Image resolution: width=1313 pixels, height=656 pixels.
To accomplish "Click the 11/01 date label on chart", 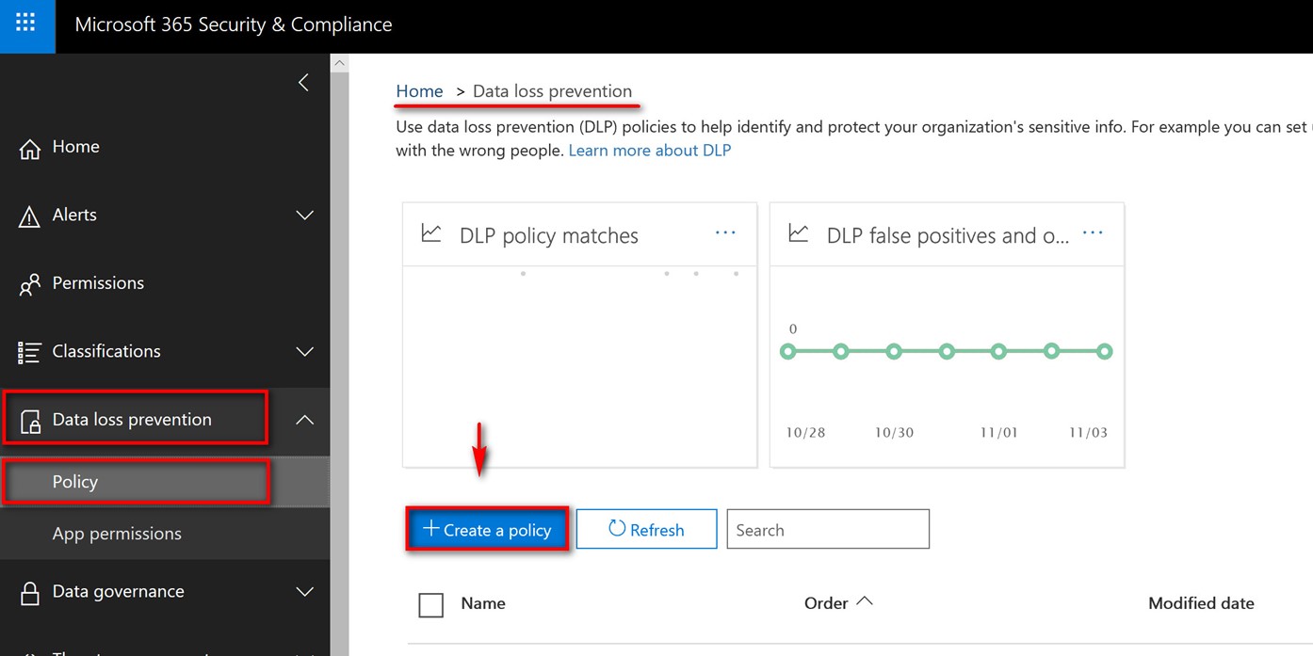I will 998,433.
